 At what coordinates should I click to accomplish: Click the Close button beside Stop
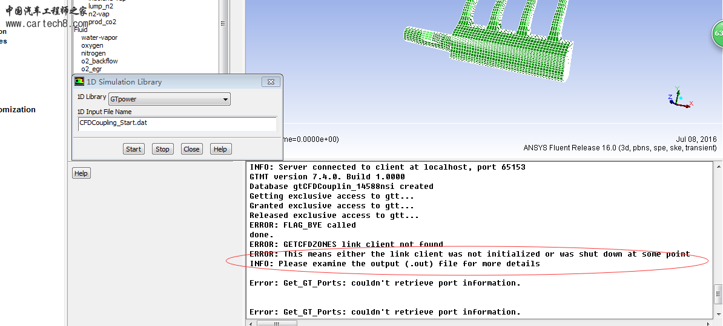[x=191, y=149]
